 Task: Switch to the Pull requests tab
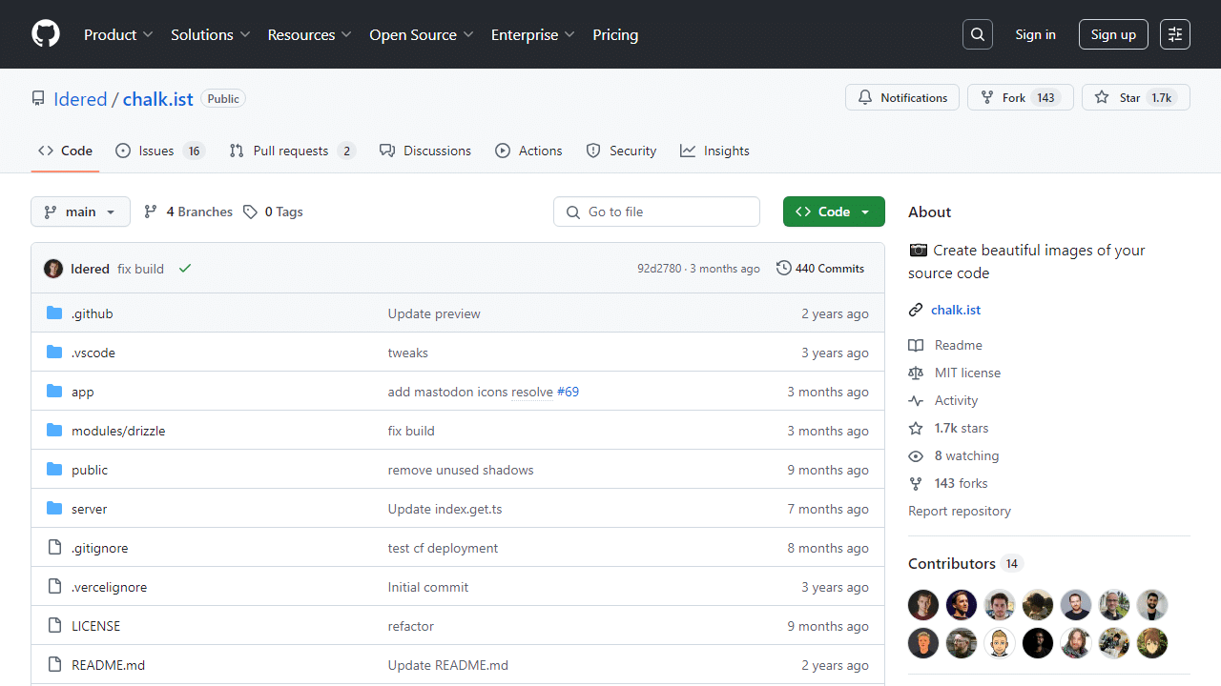[292, 151]
